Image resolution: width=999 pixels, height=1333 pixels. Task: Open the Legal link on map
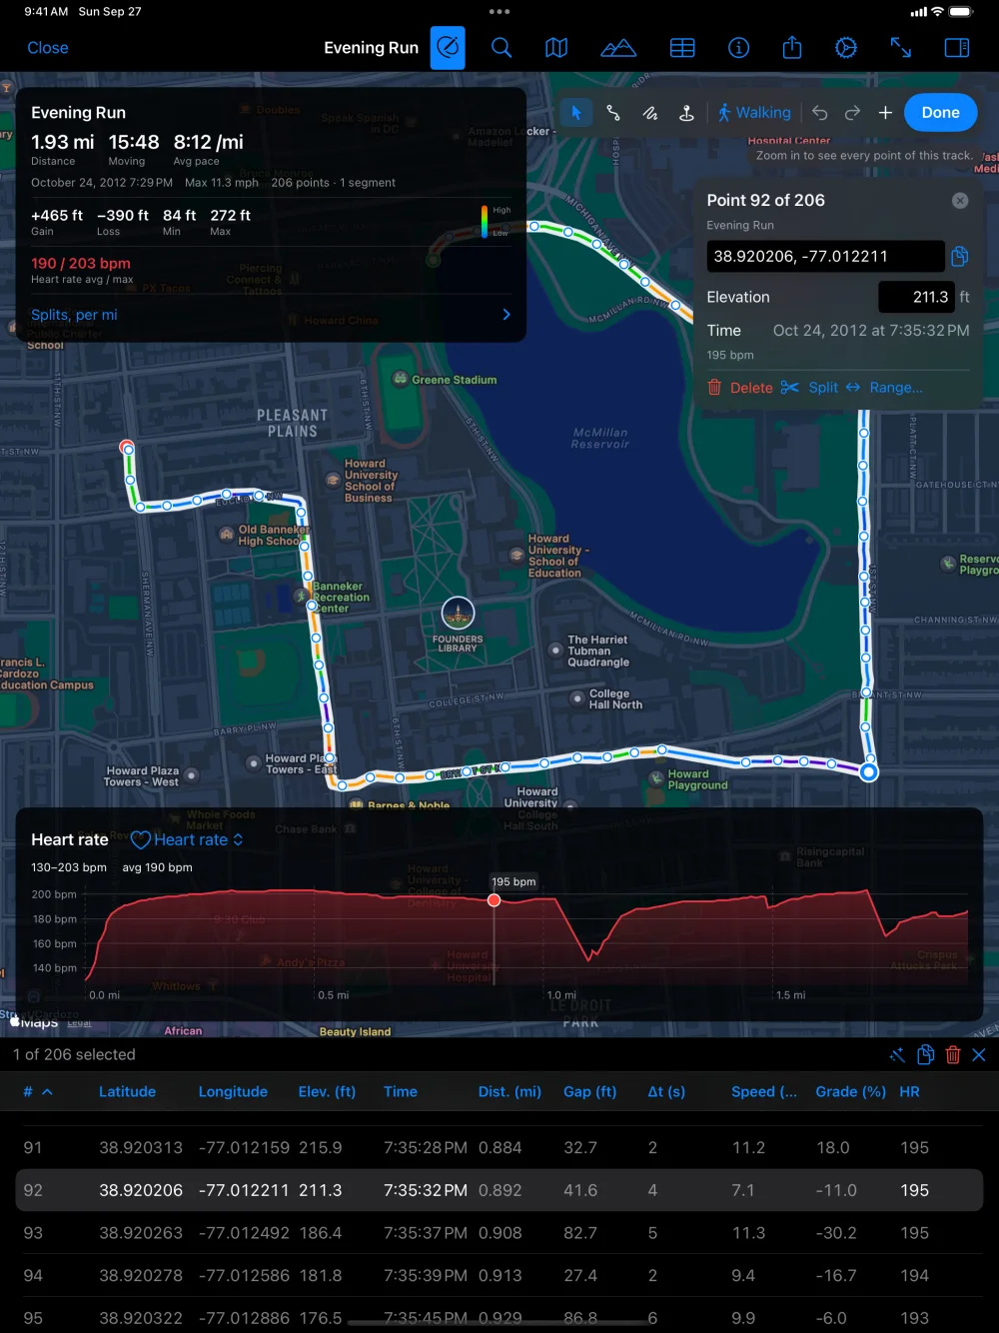(79, 1023)
